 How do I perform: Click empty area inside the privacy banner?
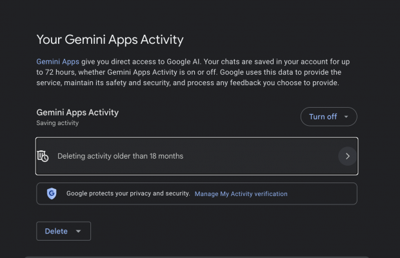323,193
